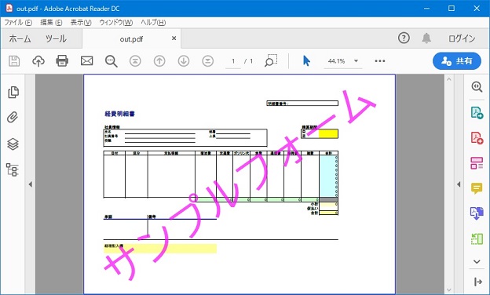The width and height of the screenshot is (490, 295).
Task: Open the help question mark icon
Action: pyautogui.click(x=404, y=38)
